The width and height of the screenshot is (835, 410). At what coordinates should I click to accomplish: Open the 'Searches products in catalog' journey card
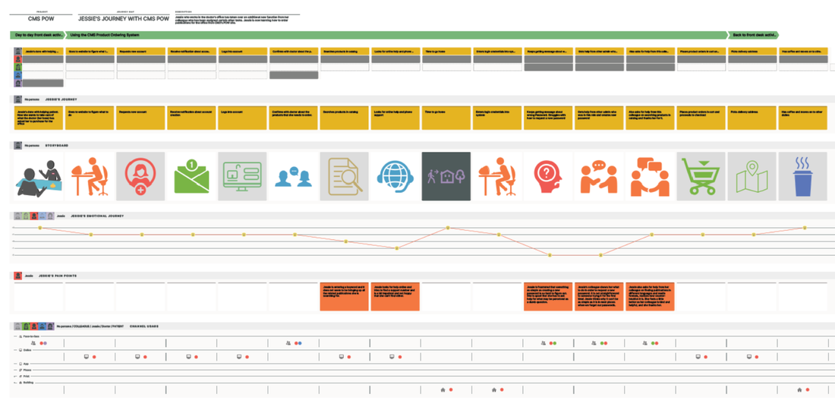pos(345,118)
